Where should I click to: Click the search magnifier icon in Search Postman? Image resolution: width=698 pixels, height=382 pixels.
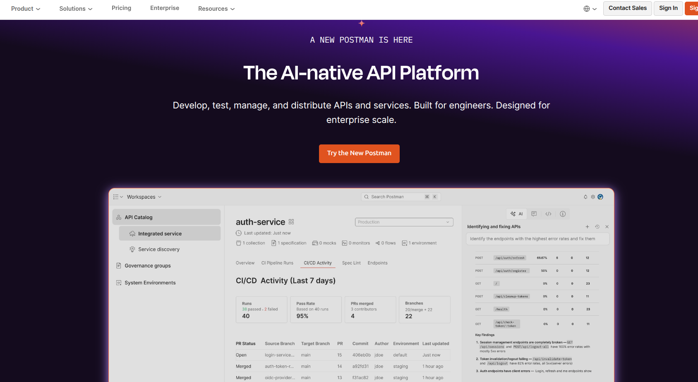(x=366, y=197)
